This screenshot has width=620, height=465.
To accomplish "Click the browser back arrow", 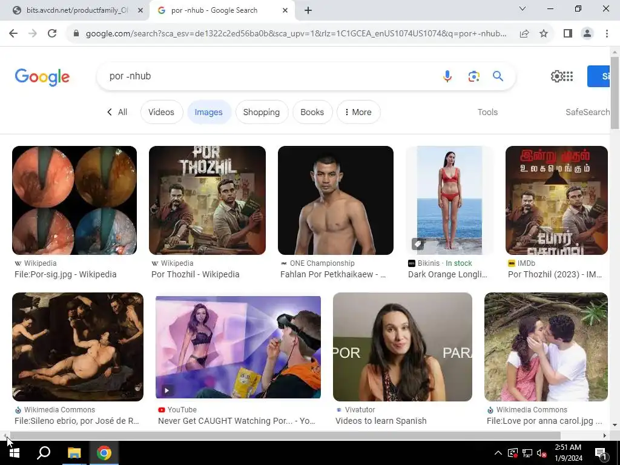I will [x=13, y=34].
